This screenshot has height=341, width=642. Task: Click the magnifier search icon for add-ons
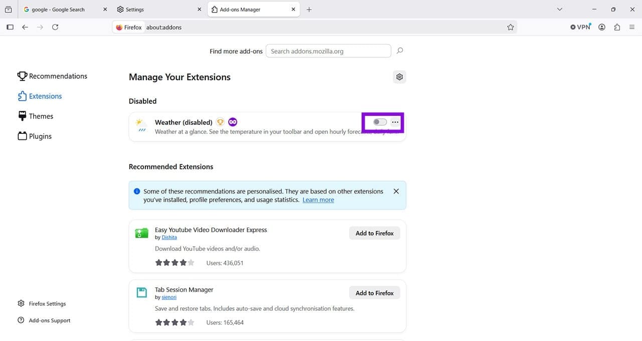click(x=400, y=51)
